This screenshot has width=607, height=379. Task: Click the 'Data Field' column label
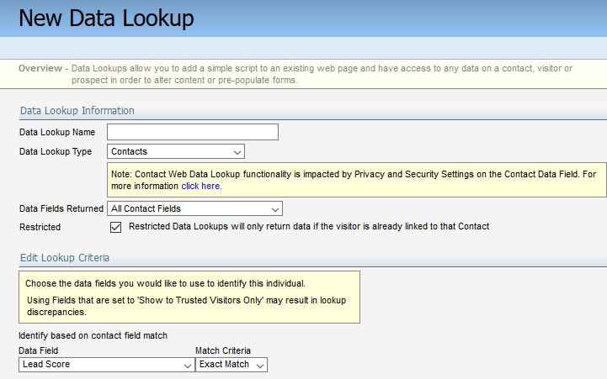tap(39, 350)
